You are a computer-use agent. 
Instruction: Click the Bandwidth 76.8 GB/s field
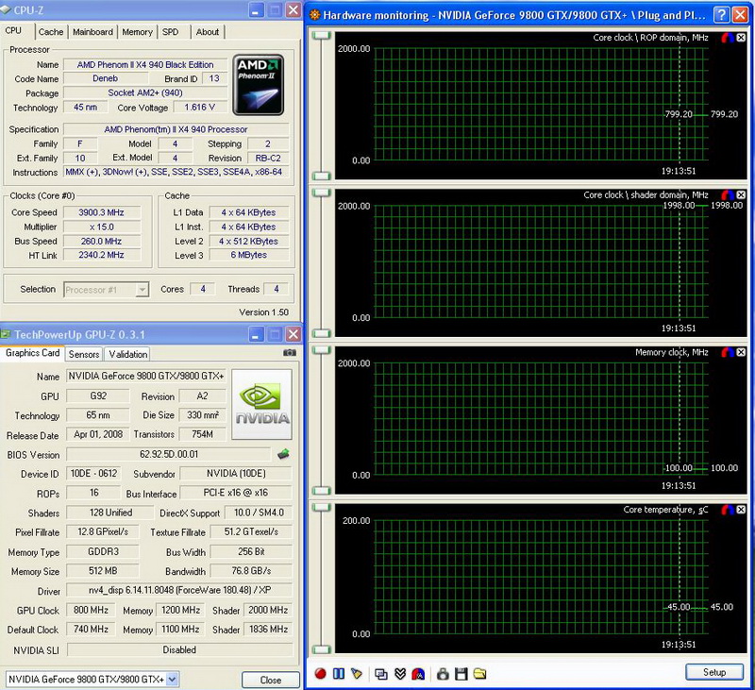coord(251,571)
